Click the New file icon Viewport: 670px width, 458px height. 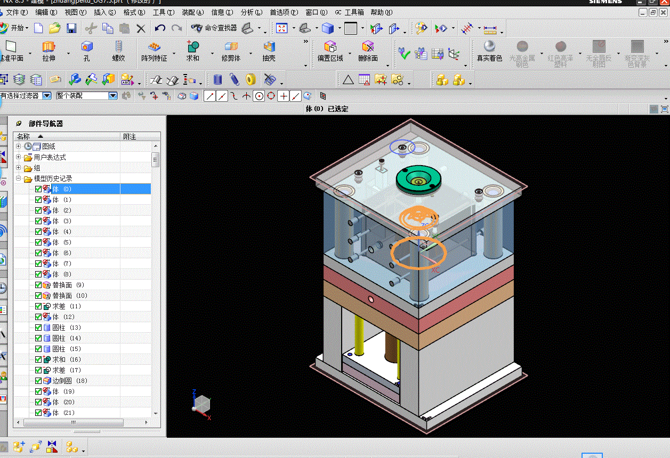(38, 28)
